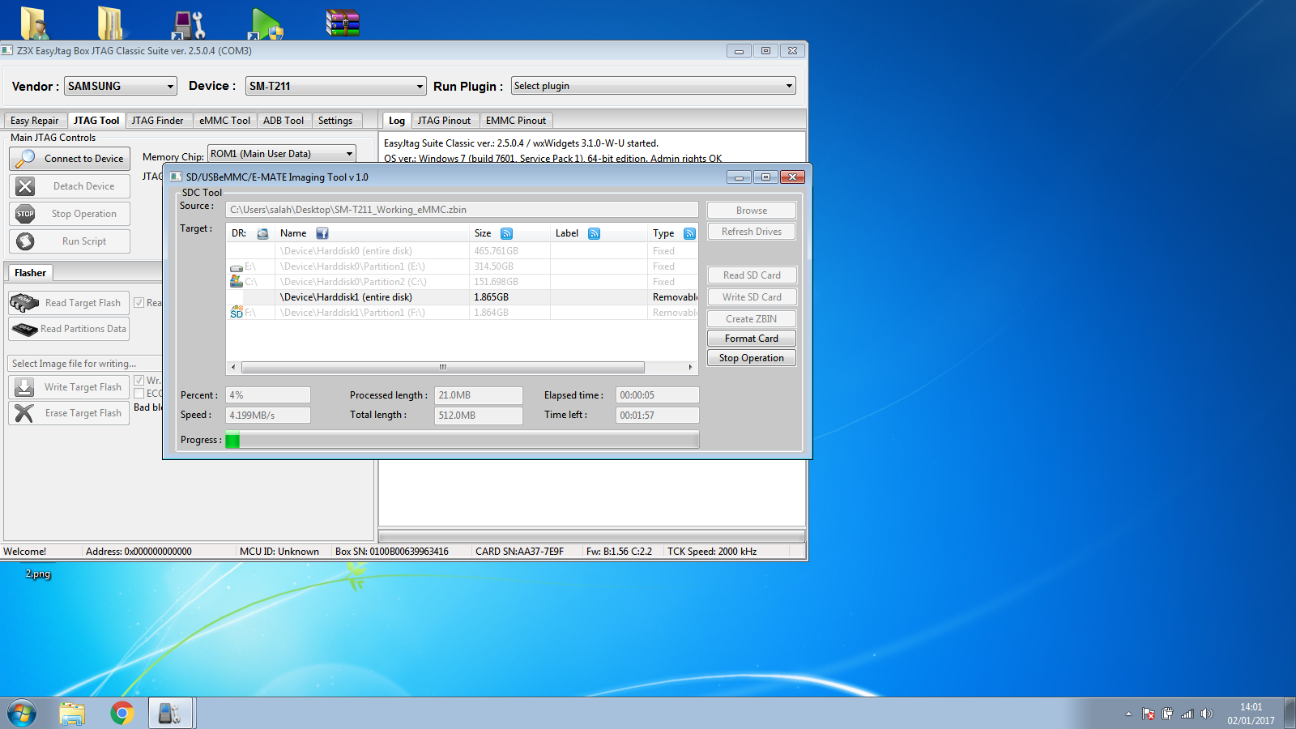Screen dimensions: 1296x729
Task: Click the RSS icon beside Type header
Action: pos(690,233)
